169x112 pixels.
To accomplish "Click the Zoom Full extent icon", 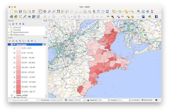I will (x=58, y=11).
